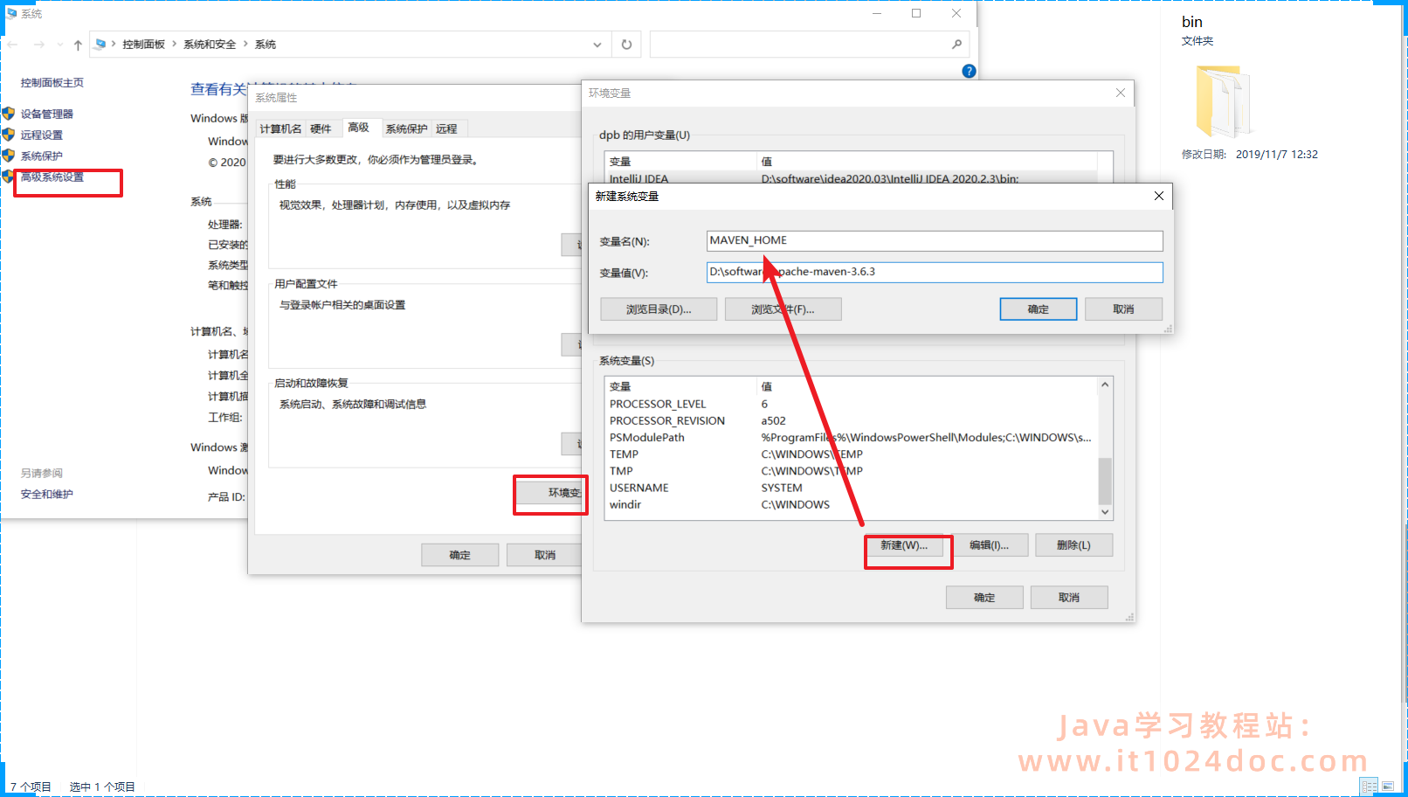Image resolution: width=1408 pixels, height=797 pixels.
Task: Open the 系统保护 tab
Action: pyautogui.click(x=407, y=128)
